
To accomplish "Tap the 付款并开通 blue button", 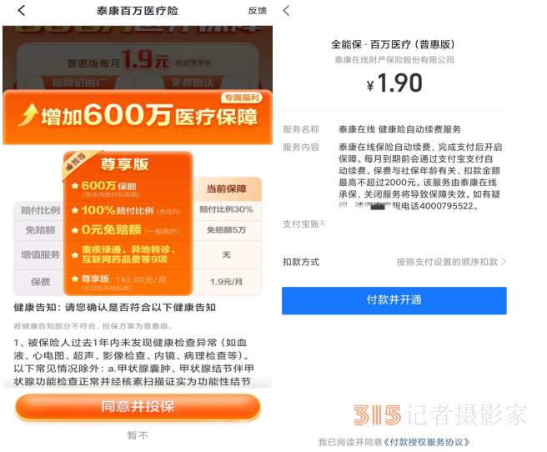I will pos(394,300).
